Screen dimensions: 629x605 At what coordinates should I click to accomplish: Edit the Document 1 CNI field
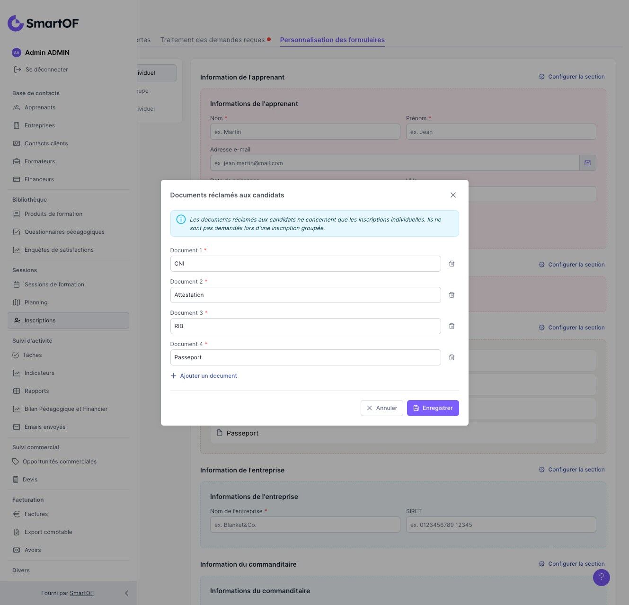pos(305,264)
